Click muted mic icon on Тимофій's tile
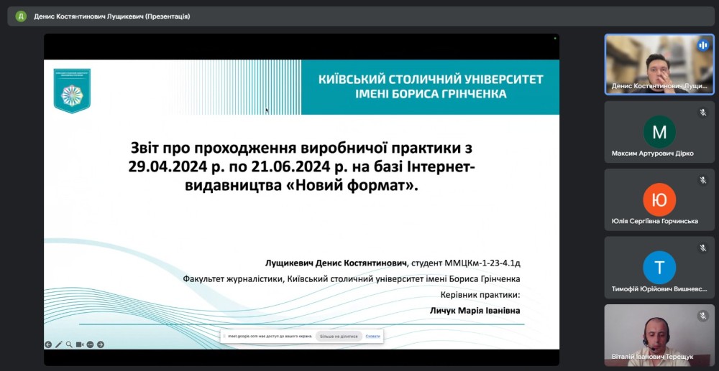Screen dimensions: 719x371 702,248
